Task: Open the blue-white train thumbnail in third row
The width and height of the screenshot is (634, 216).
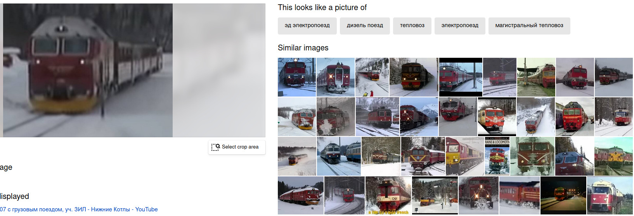Action: click(x=339, y=156)
